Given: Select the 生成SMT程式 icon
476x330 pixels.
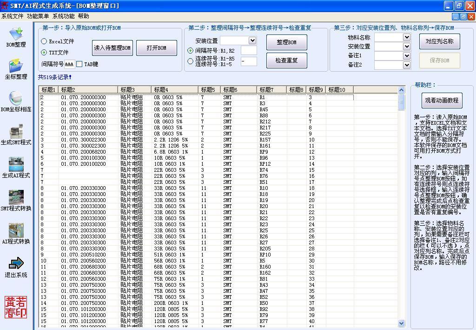Looking at the screenshot, I should [16, 132].
